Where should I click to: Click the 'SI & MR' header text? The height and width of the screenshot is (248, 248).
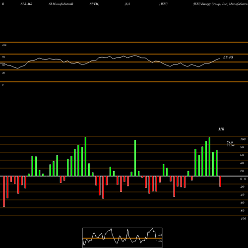[x=26, y=4]
